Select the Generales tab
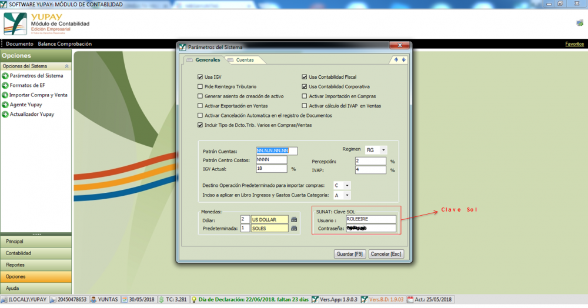The width and height of the screenshot is (588, 308). pyautogui.click(x=204, y=60)
